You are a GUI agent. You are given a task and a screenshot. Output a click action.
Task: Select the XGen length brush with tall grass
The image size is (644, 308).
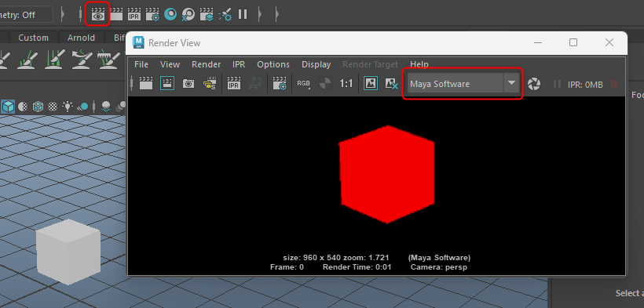(x=54, y=59)
